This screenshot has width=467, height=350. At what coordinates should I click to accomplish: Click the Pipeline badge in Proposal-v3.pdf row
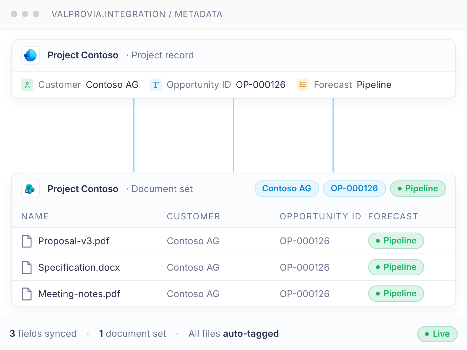coord(396,241)
